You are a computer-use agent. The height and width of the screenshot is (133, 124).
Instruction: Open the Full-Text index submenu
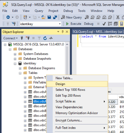pos(77,128)
